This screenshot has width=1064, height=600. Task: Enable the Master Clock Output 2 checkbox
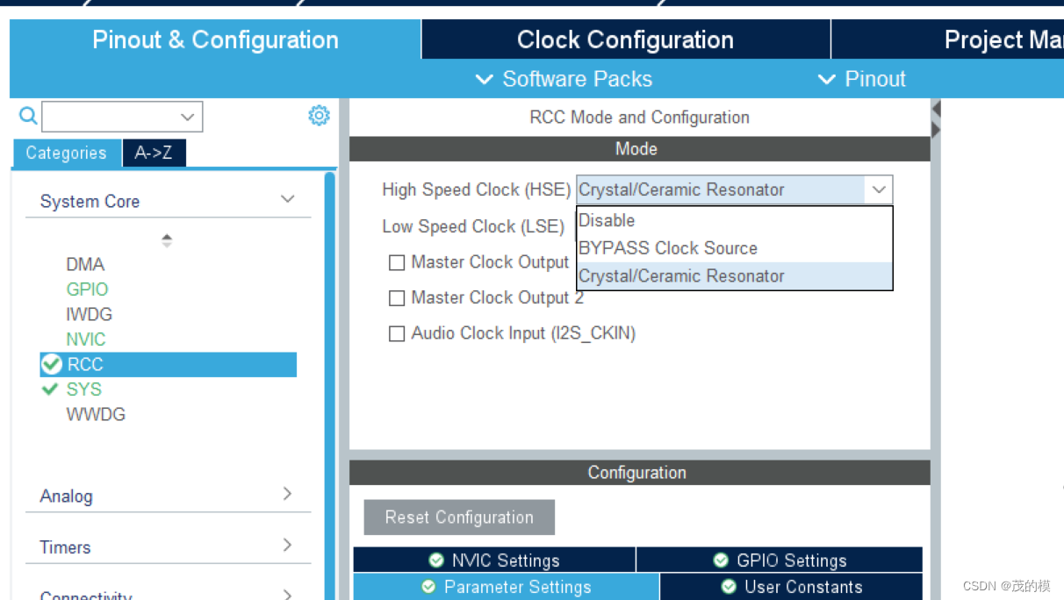397,298
